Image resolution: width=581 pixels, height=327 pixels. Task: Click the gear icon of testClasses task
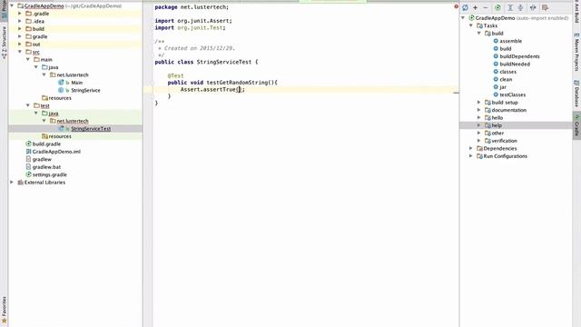[496, 94]
